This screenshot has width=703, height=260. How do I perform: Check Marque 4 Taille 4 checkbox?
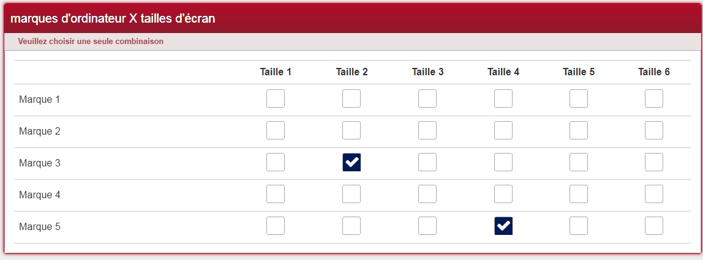coord(503,194)
